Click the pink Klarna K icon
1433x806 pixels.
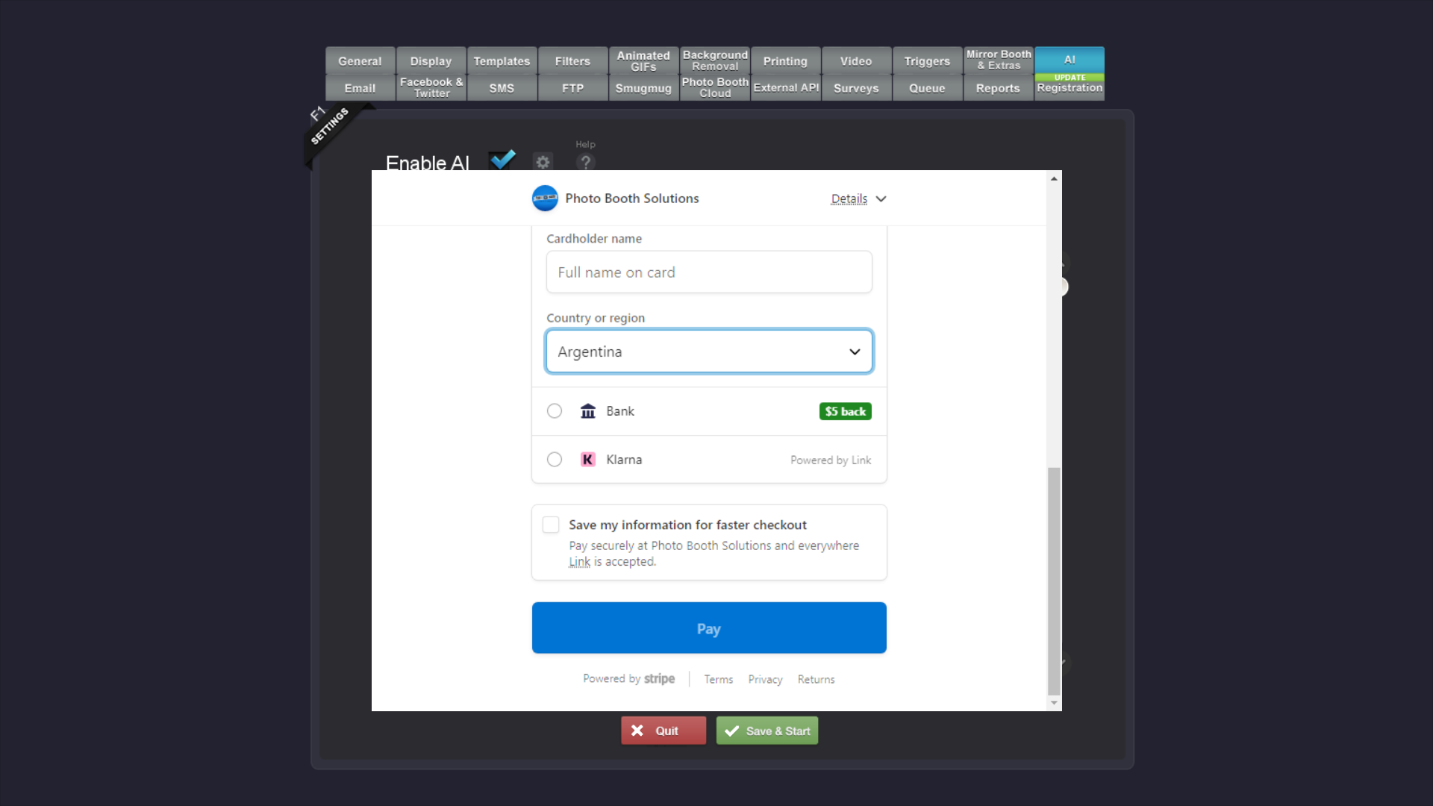click(x=588, y=460)
